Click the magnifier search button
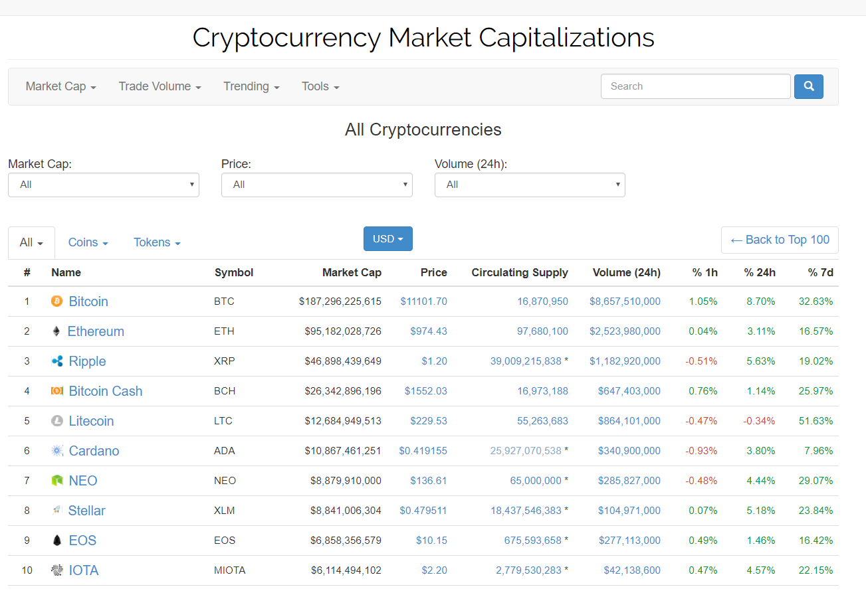866x593 pixels. point(809,86)
